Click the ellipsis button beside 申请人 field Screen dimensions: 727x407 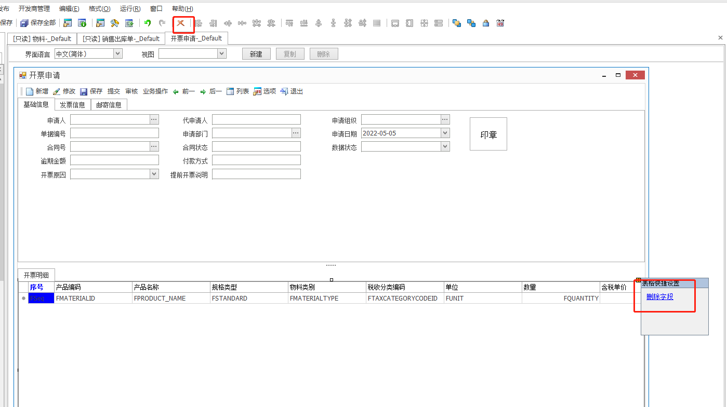point(154,119)
